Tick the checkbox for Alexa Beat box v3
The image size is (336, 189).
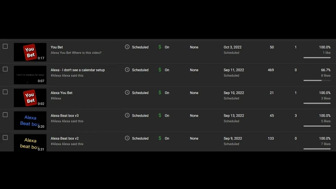(5, 115)
